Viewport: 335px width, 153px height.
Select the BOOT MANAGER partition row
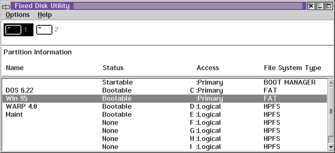coord(165,82)
